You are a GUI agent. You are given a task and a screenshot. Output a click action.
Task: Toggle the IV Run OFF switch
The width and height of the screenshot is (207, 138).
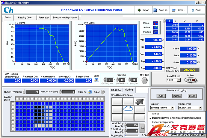(x=189, y=80)
